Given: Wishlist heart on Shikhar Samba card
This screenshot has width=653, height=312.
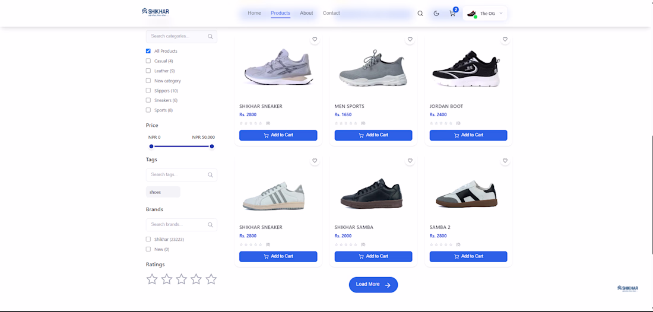Looking at the screenshot, I should [410, 161].
